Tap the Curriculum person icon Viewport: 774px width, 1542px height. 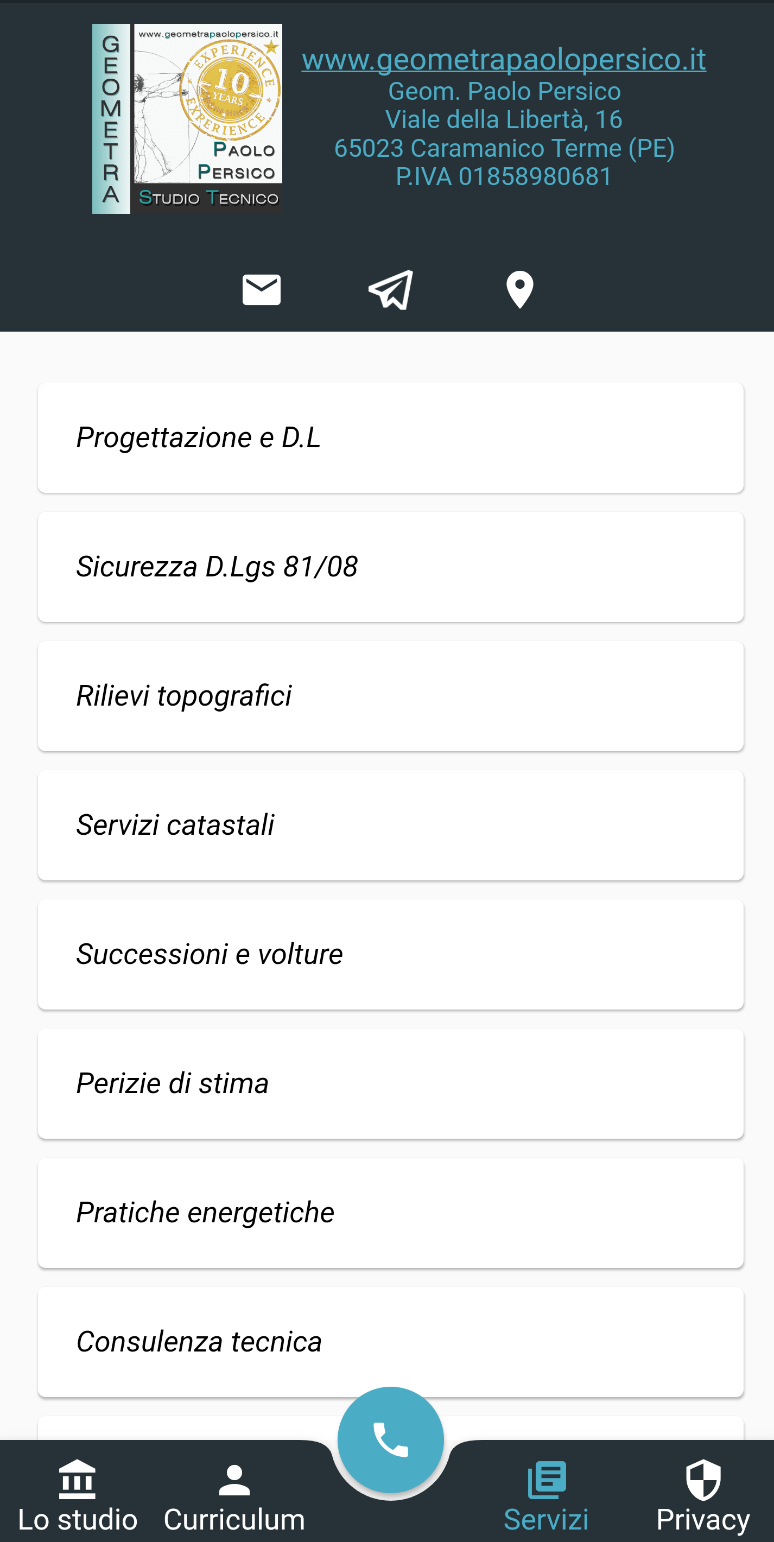(234, 1480)
